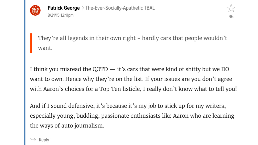This screenshot has height=145, width=258.
Task: Click the orange blockquote bar
Action: pos(31,43)
